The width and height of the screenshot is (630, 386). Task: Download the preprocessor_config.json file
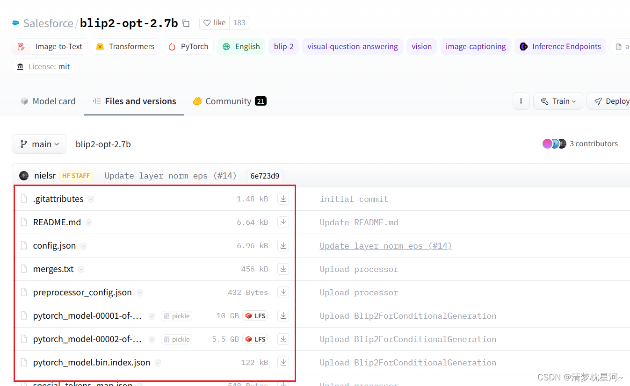pos(283,292)
